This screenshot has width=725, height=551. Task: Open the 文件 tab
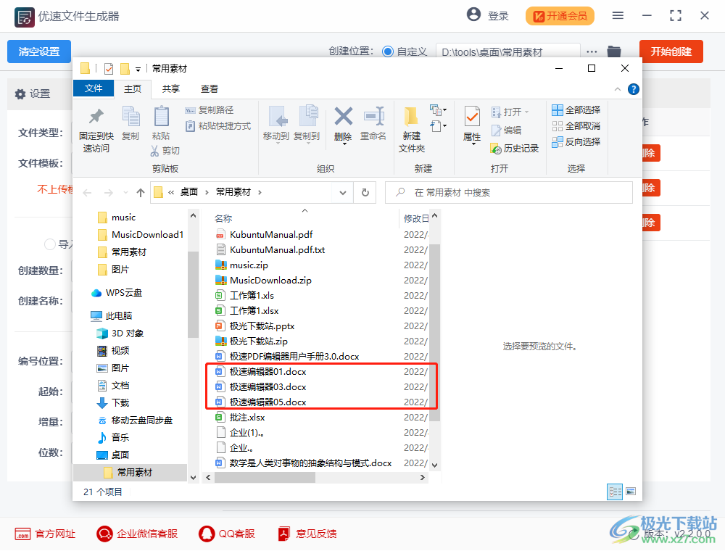[94, 88]
